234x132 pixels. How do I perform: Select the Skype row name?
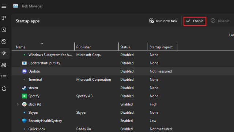(x=33, y=113)
